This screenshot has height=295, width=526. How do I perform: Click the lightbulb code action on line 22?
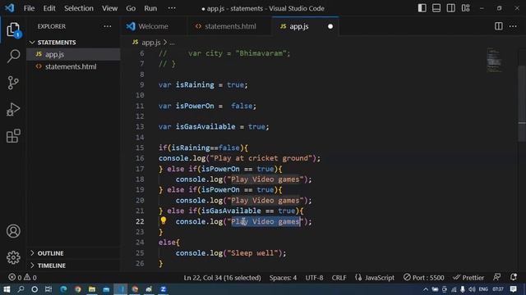tap(163, 220)
